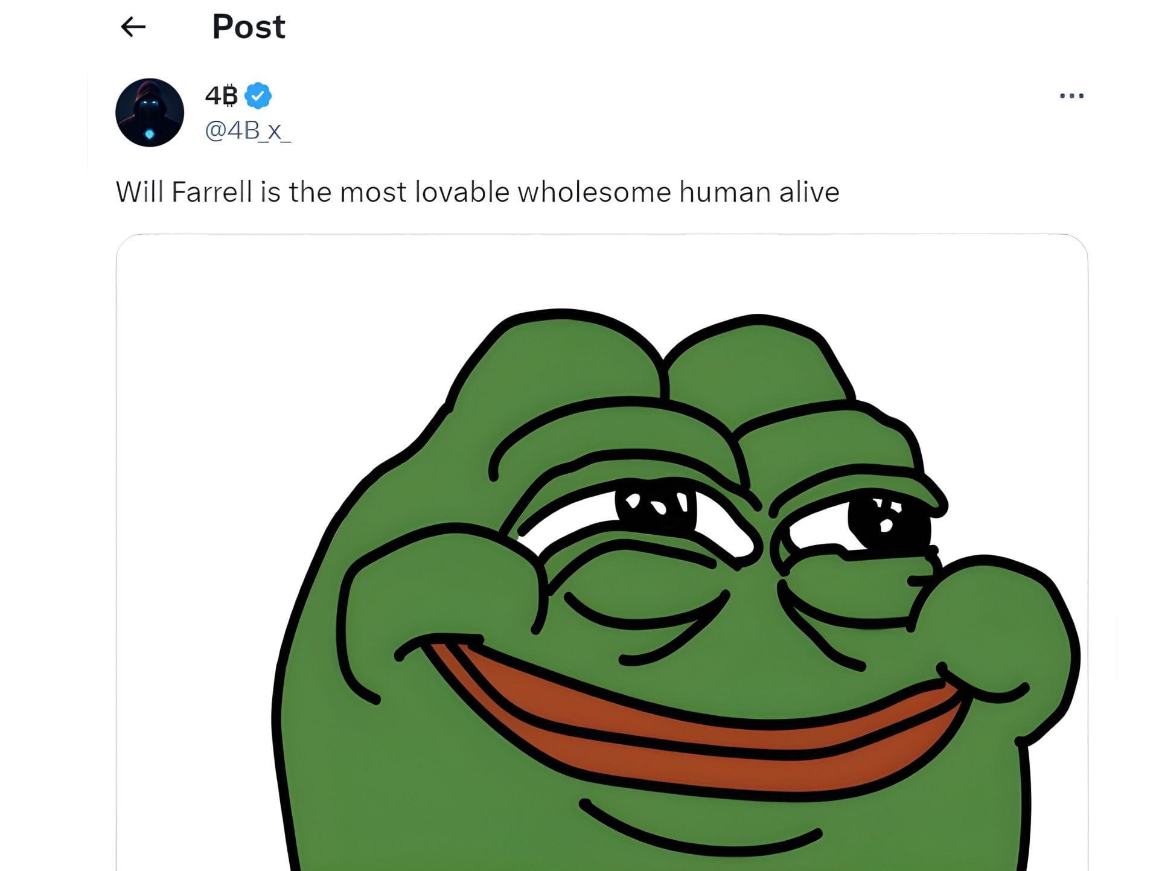Open the @4B_x_ handle link

pos(247,130)
